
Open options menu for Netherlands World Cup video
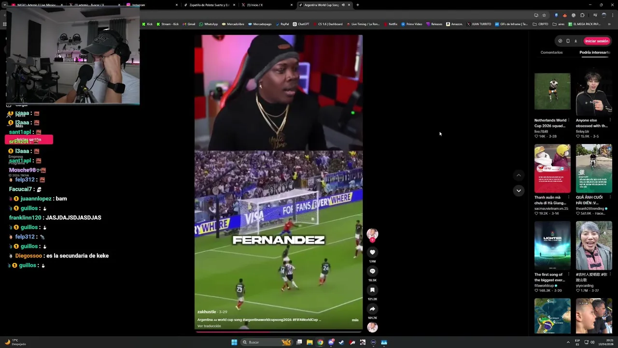point(569,120)
